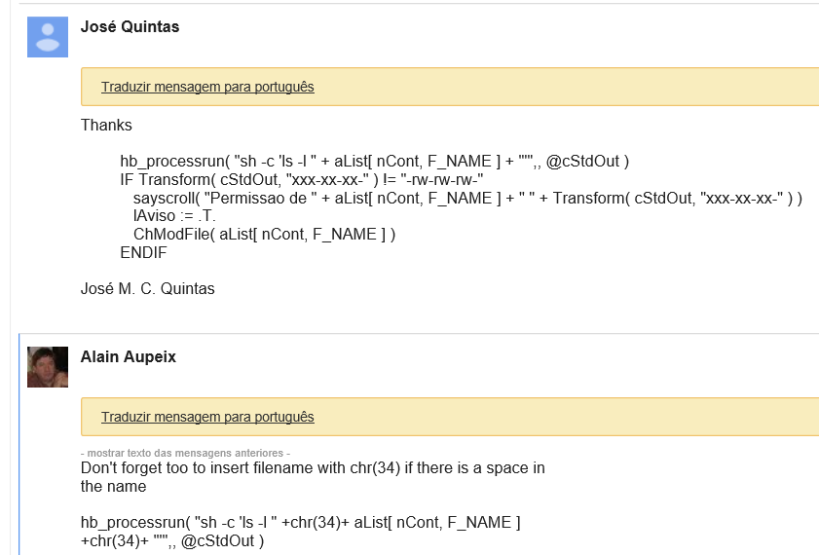Click hb_processrun line containing chr(34)
The width and height of the screenshot is (819, 555).
click(300, 522)
